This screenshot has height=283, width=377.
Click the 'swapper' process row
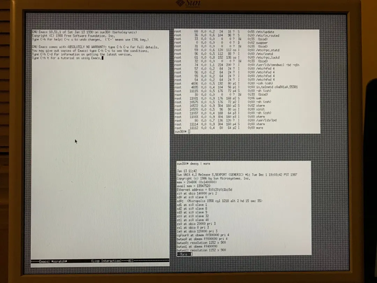coord(221,43)
